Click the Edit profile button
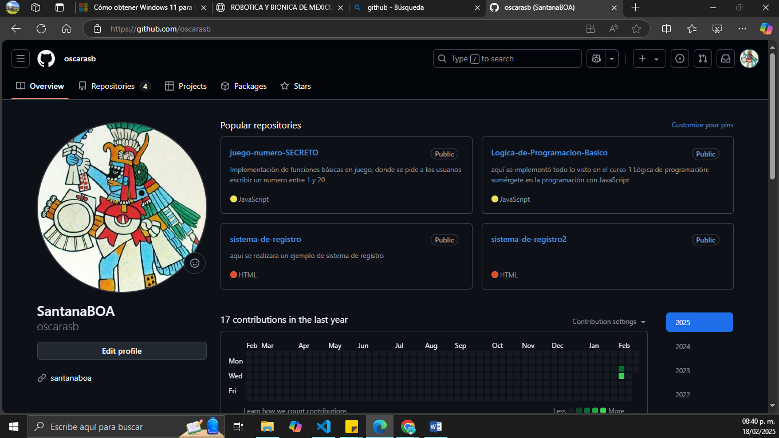Viewport: 779px width, 438px height. [121, 351]
